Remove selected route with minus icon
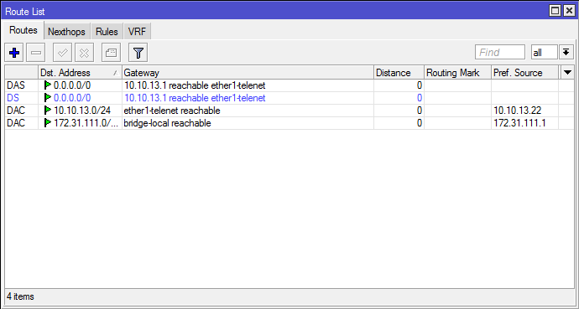Viewport: 579px width, 309px height. (x=36, y=53)
